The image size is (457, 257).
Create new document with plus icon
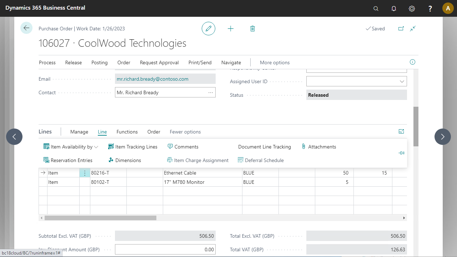coord(231,29)
